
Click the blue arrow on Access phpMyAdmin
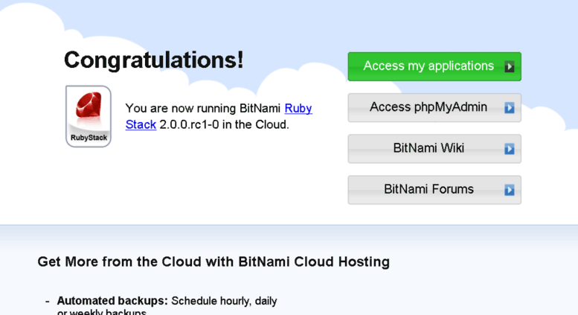[x=510, y=108]
